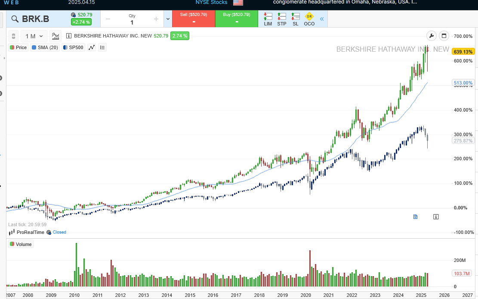
Task: Click the 2010 year label on time axis
Action: point(74,295)
